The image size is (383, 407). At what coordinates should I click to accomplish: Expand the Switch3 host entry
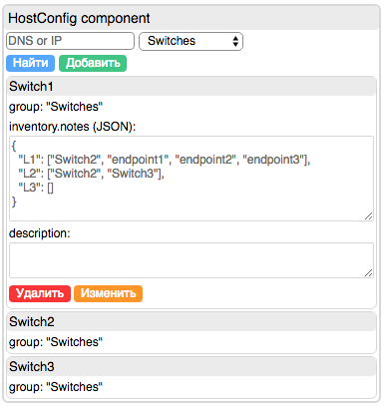(191, 367)
